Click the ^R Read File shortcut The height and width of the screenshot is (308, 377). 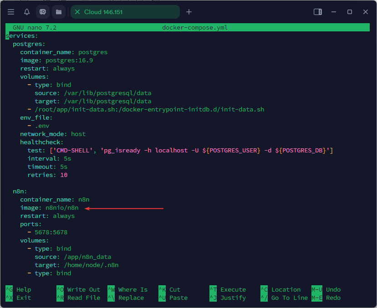(x=78, y=298)
